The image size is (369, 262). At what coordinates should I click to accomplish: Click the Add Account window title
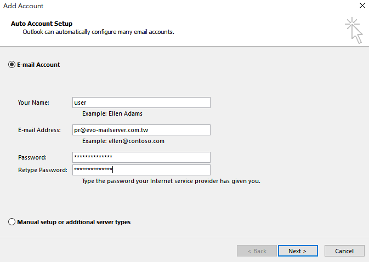pos(23,6)
